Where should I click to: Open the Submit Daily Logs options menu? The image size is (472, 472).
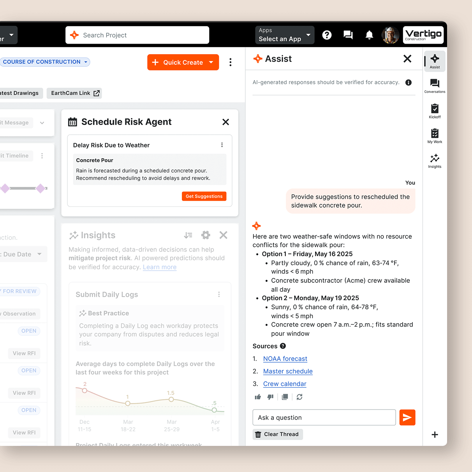pyautogui.click(x=219, y=294)
